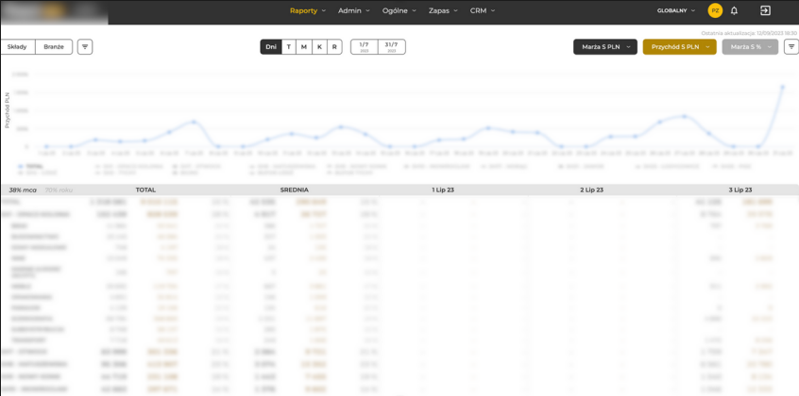The width and height of the screenshot is (799, 396).
Task: Open the notifications bell
Action: tap(734, 10)
